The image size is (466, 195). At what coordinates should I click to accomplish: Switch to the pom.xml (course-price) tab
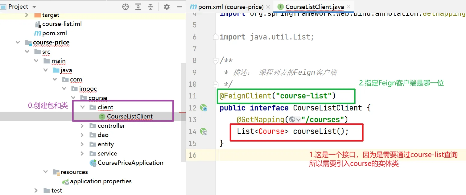point(231,7)
